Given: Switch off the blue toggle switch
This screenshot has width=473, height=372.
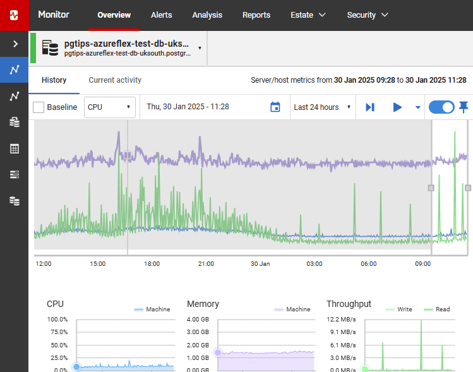Looking at the screenshot, I should pyautogui.click(x=441, y=107).
